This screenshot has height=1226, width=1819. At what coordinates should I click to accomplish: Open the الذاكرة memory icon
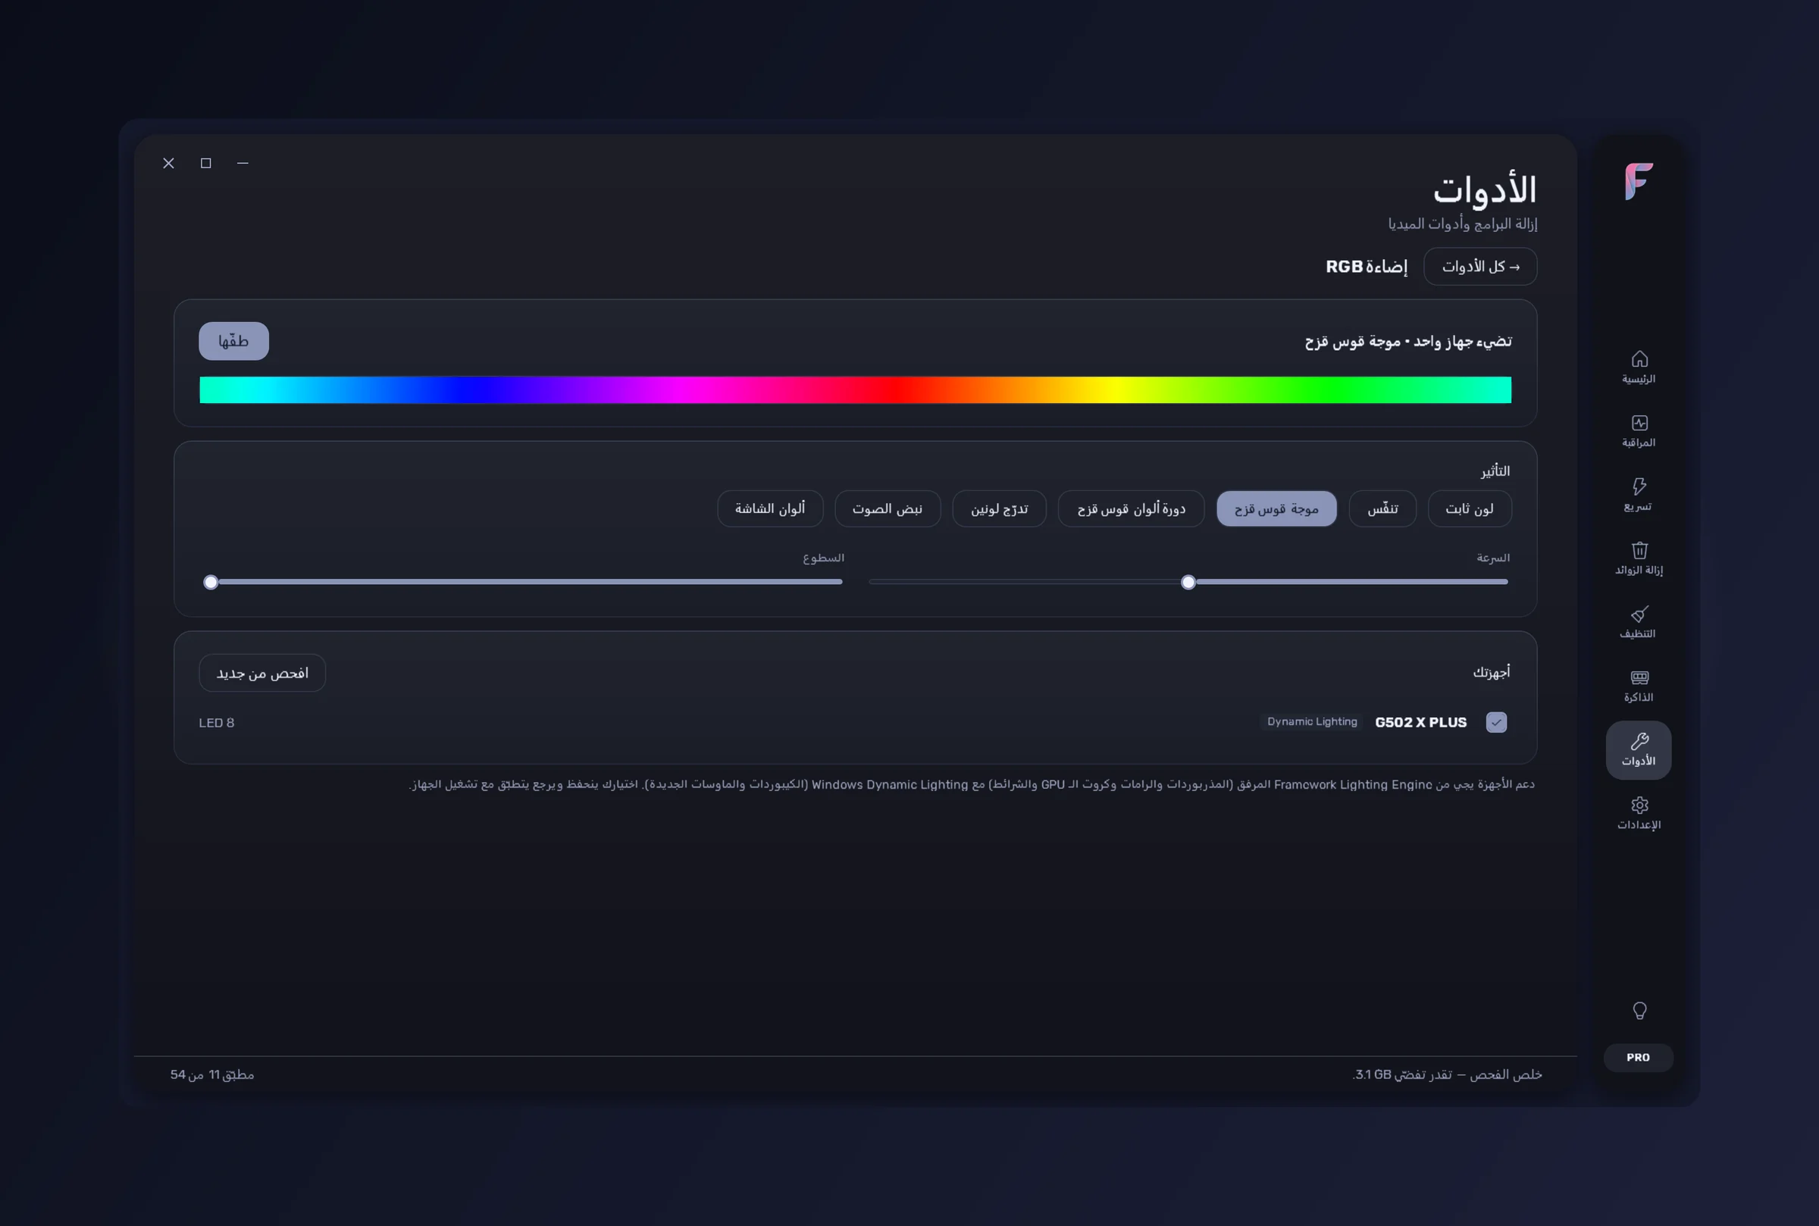tap(1639, 686)
